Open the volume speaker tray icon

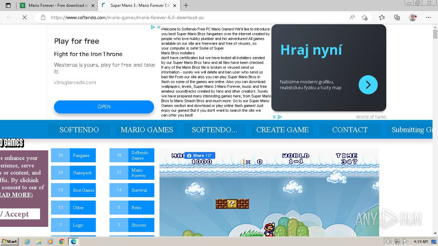389,242
